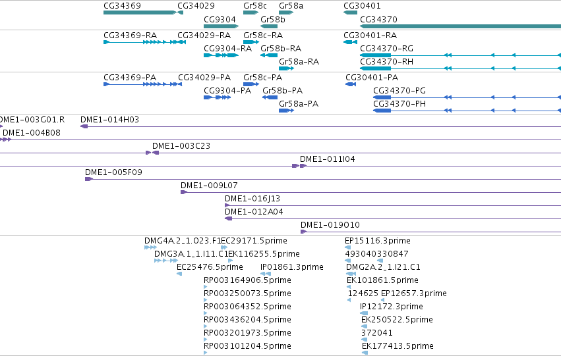
Task: Click protein CG34370-PH
Action: [x=467, y=111]
